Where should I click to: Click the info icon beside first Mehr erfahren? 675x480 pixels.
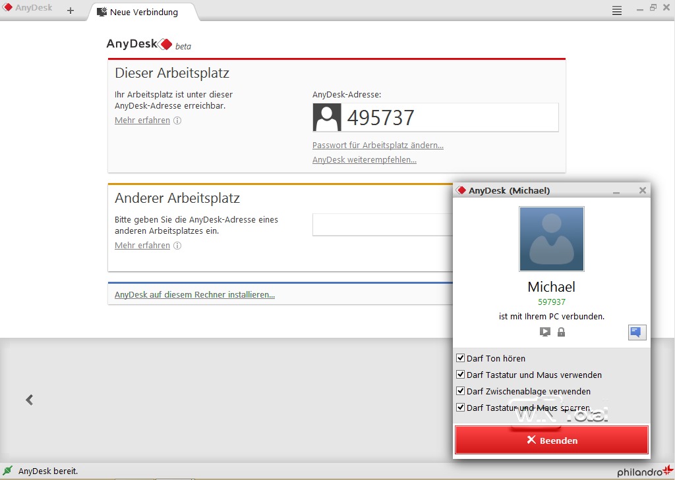click(x=177, y=120)
